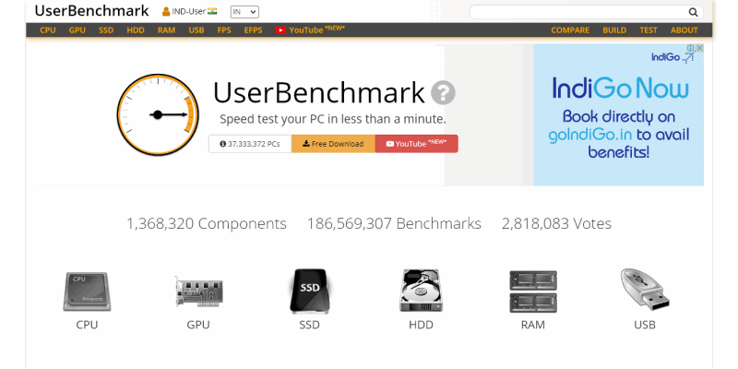Open YouTube NEW link in navigation bar
738x369 pixels.
[x=310, y=30]
